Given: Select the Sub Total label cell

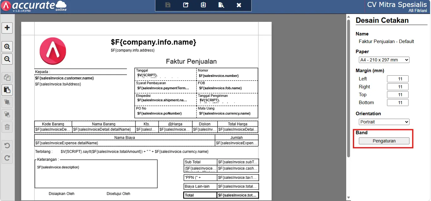Looking at the screenshot, I should point(200,162).
